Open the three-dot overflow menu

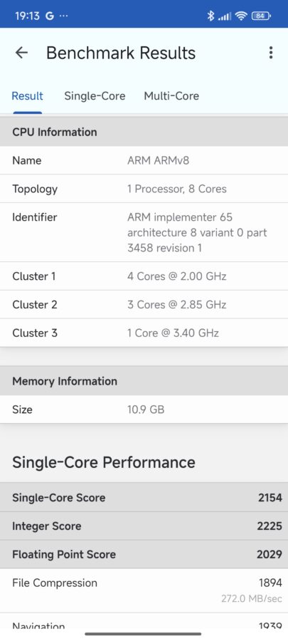coord(270,53)
